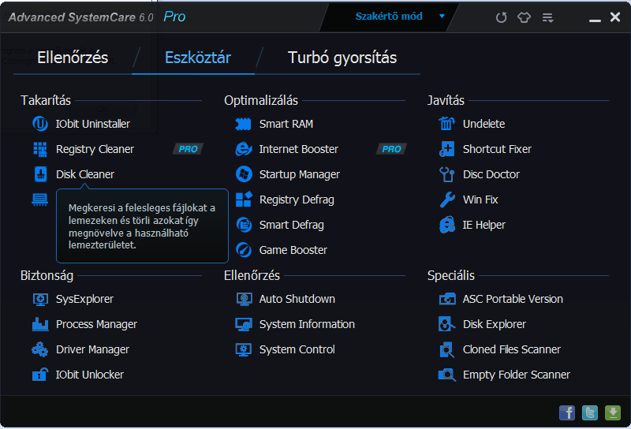Open the skin (shirt) icon

click(524, 17)
